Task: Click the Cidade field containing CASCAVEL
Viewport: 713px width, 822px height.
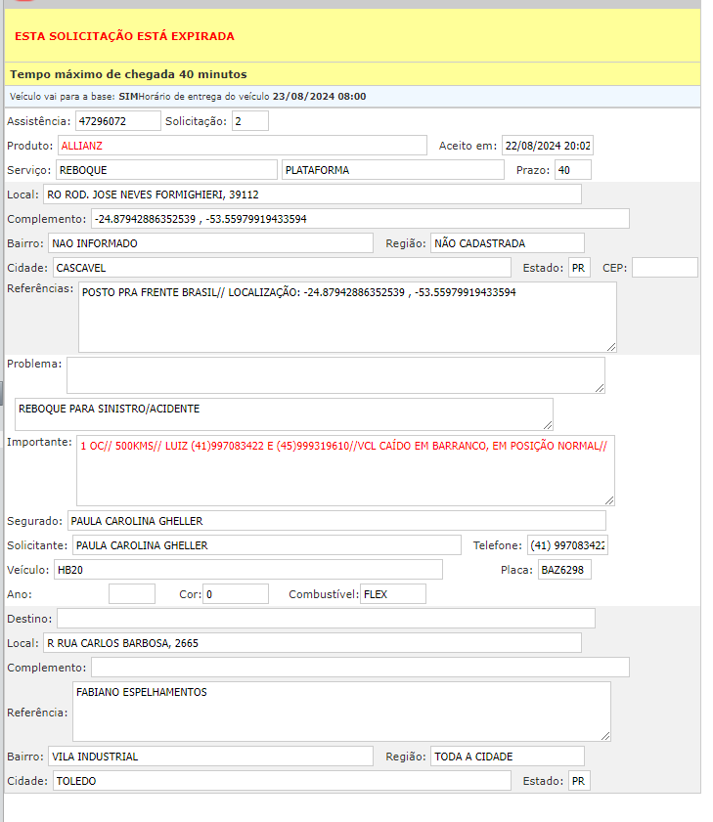Action: (281, 268)
